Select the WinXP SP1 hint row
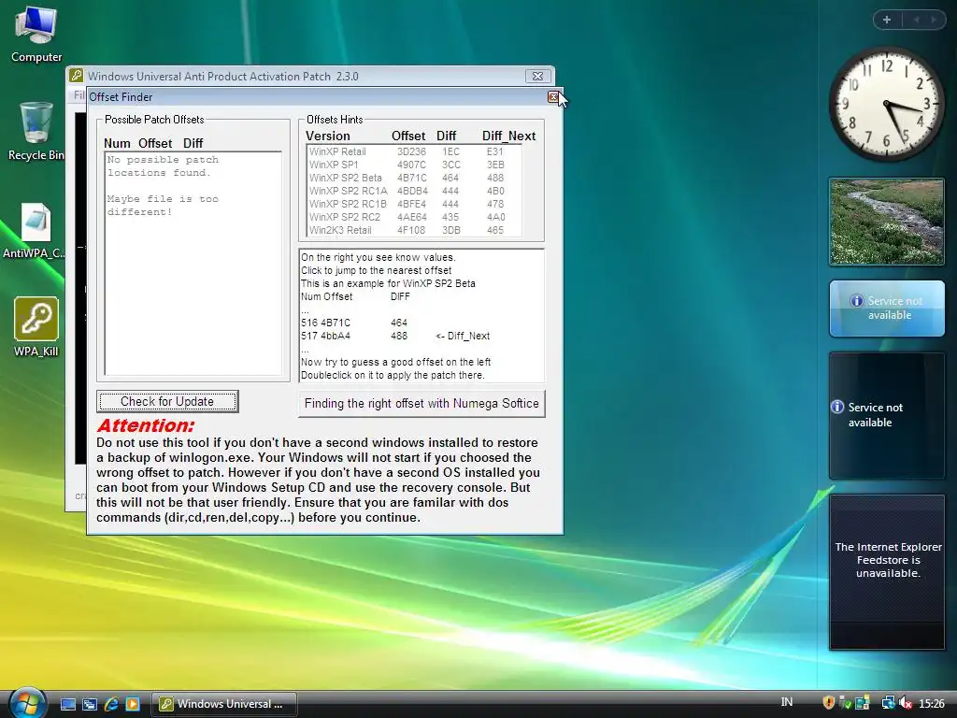The width and height of the screenshot is (957, 718). point(414,165)
